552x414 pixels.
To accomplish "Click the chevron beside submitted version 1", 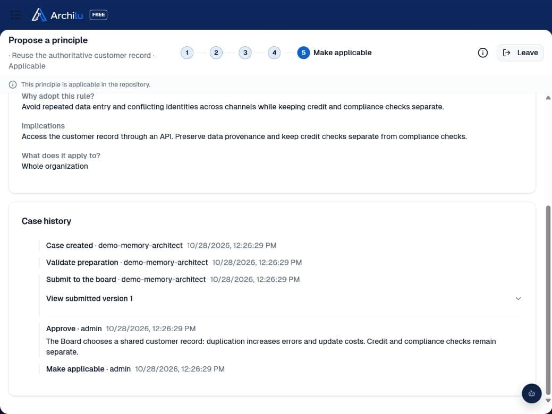I will click(518, 299).
